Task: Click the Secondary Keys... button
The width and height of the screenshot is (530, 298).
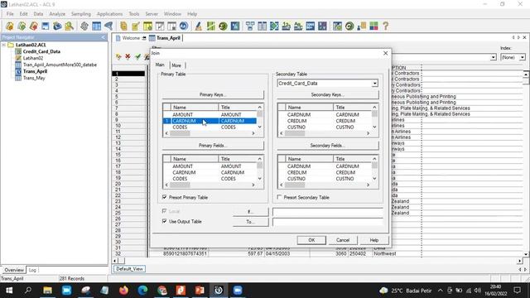Action: (x=328, y=94)
